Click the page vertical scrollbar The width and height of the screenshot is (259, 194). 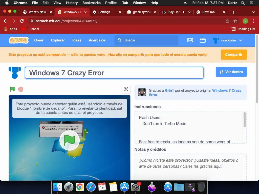point(257,69)
